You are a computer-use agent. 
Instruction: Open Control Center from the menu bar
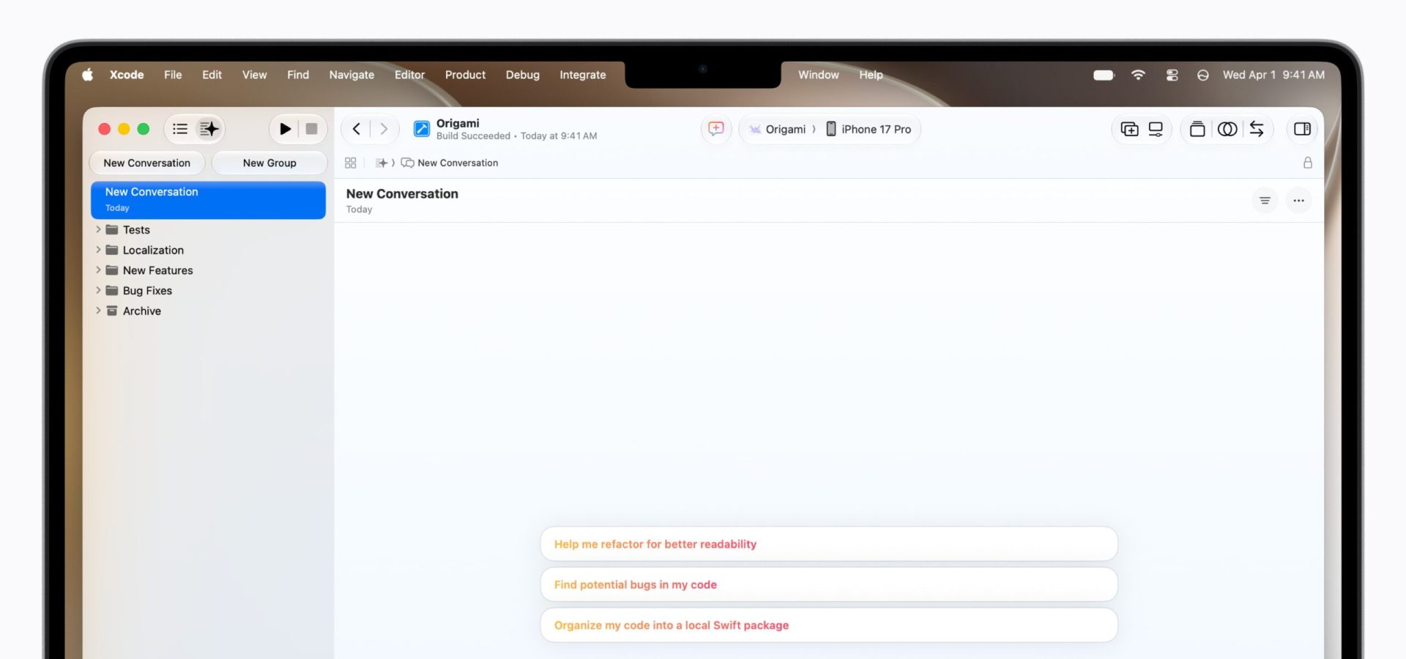click(1172, 75)
